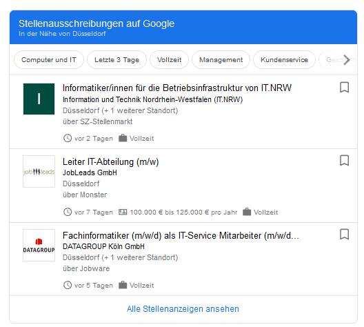Click the briefcase icon in DATAGROUP listing

(x=123, y=285)
